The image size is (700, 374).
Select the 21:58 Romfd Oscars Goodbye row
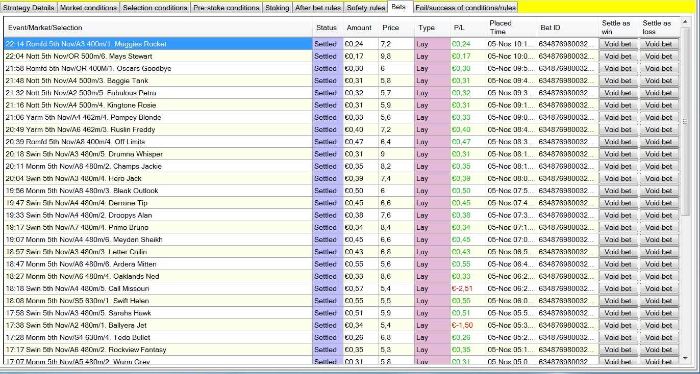coord(342,68)
